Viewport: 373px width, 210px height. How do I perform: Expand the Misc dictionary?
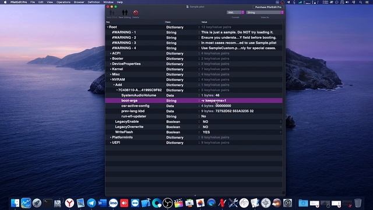point(111,74)
